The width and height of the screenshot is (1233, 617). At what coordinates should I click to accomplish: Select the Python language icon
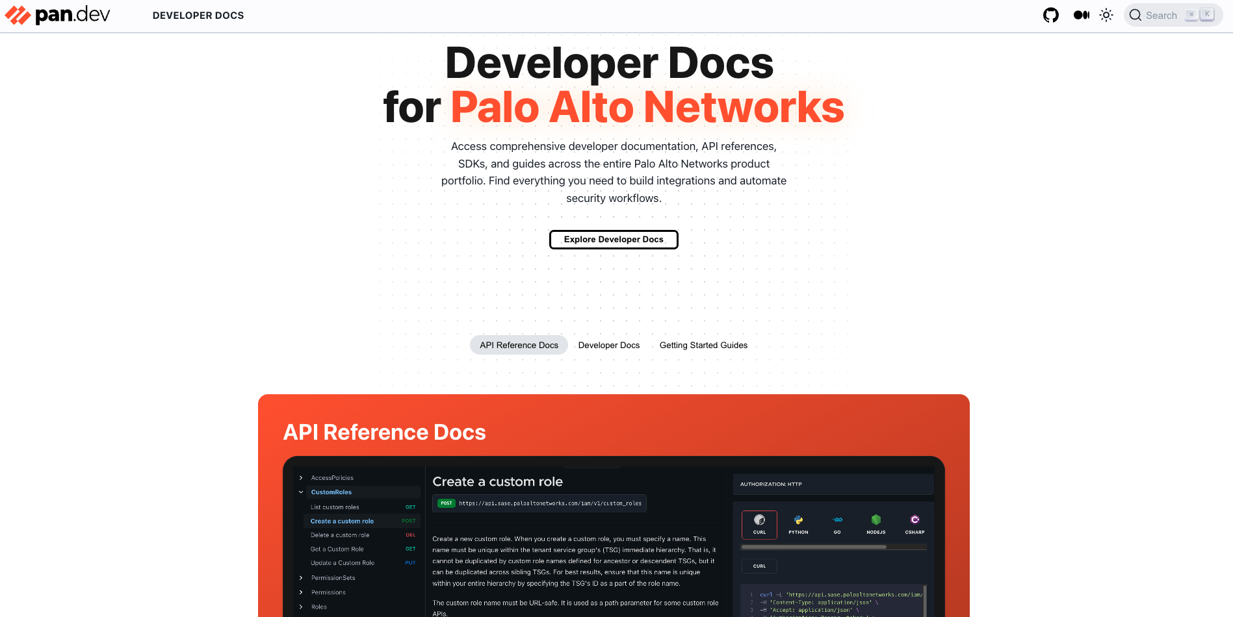click(x=798, y=525)
